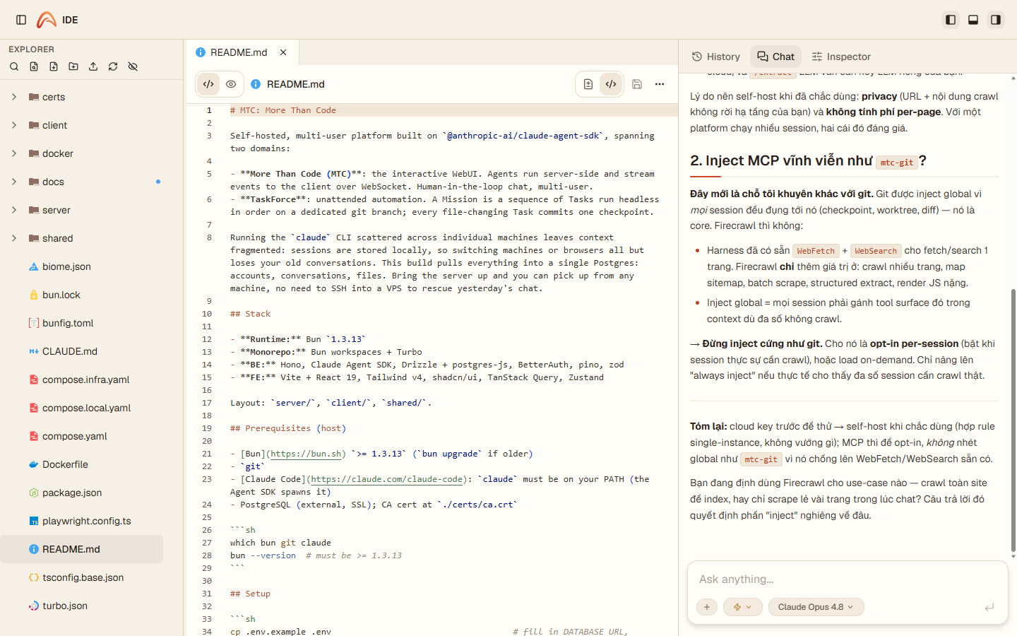The image size is (1017, 636).
Task: Open biome.json from the file tree
Action: point(81,266)
